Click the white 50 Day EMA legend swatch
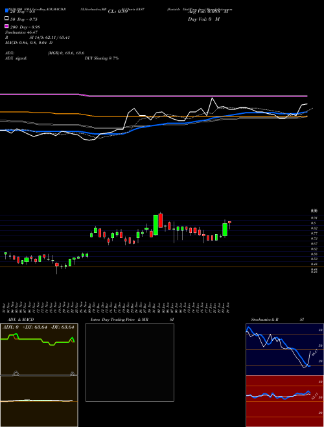This screenshot has height=427, width=324. point(6,19)
